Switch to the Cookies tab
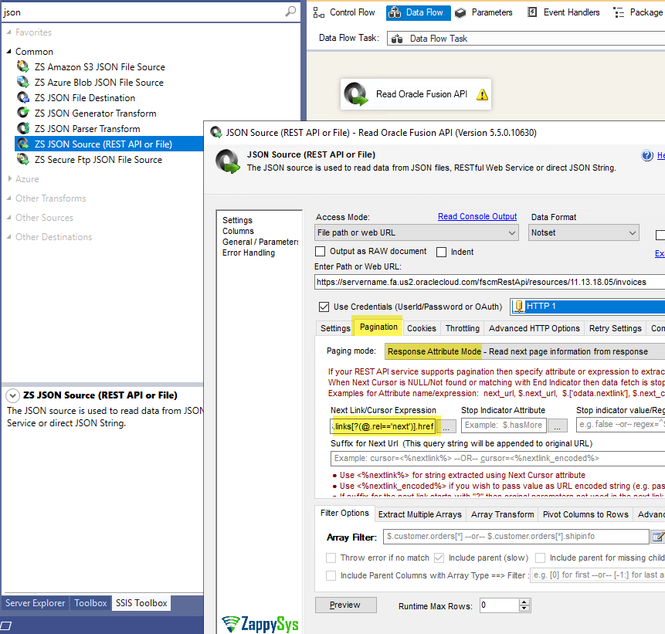The height and width of the screenshot is (634, 665). click(421, 328)
